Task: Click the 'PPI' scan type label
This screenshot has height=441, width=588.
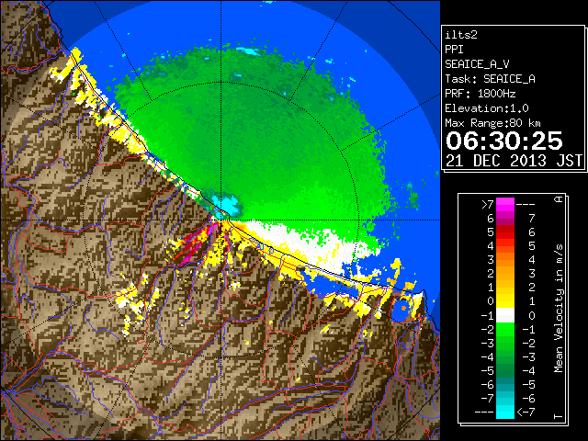Action: click(454, 50)
